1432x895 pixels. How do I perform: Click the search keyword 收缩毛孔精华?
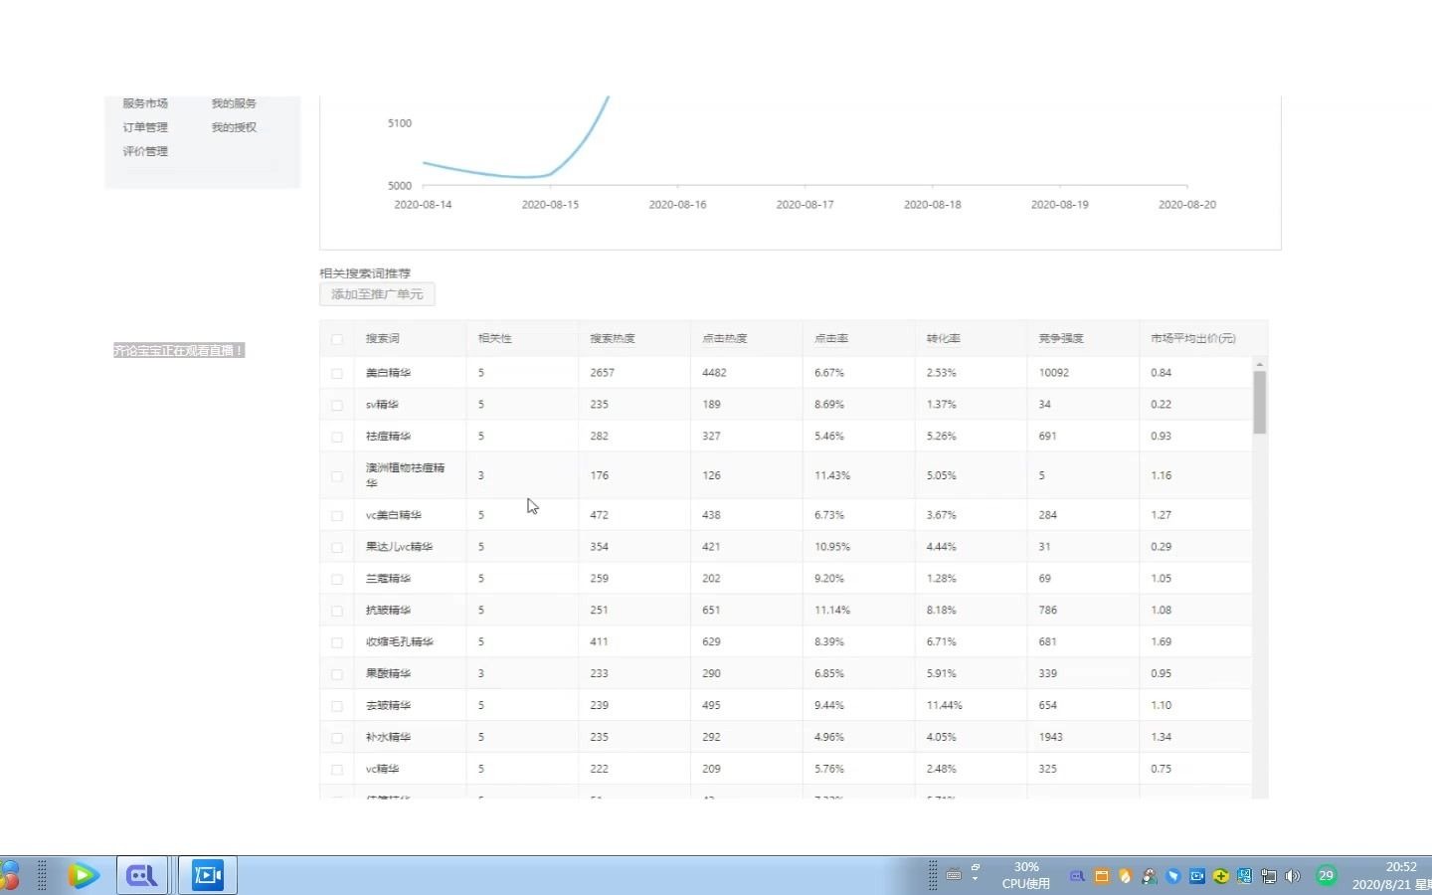(400, 642)
